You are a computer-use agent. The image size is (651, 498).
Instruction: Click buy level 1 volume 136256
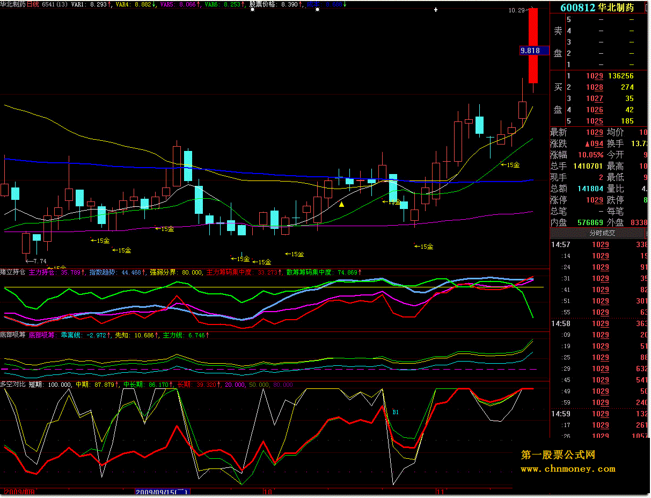tap(621, 76)
